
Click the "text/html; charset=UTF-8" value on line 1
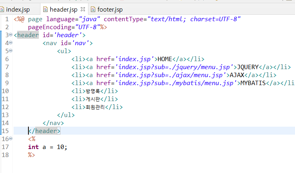[x=194, y=19]
